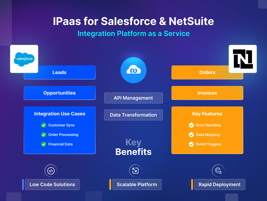Image resolution: width=267 pixels, height=201 pixels.
Task: Select the Rapid Deployment label
Action: [x=220, y=184]
